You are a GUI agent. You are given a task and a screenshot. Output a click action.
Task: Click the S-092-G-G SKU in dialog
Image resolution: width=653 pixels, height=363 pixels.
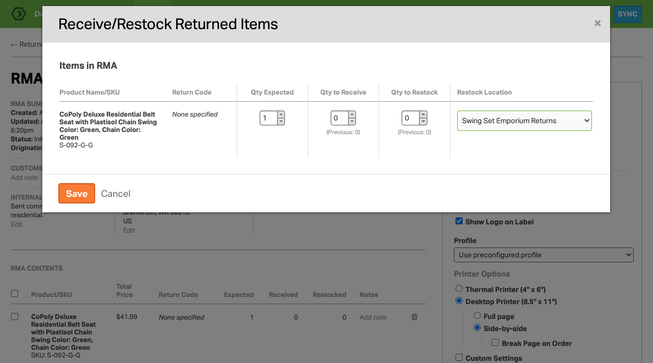[76, 145]
